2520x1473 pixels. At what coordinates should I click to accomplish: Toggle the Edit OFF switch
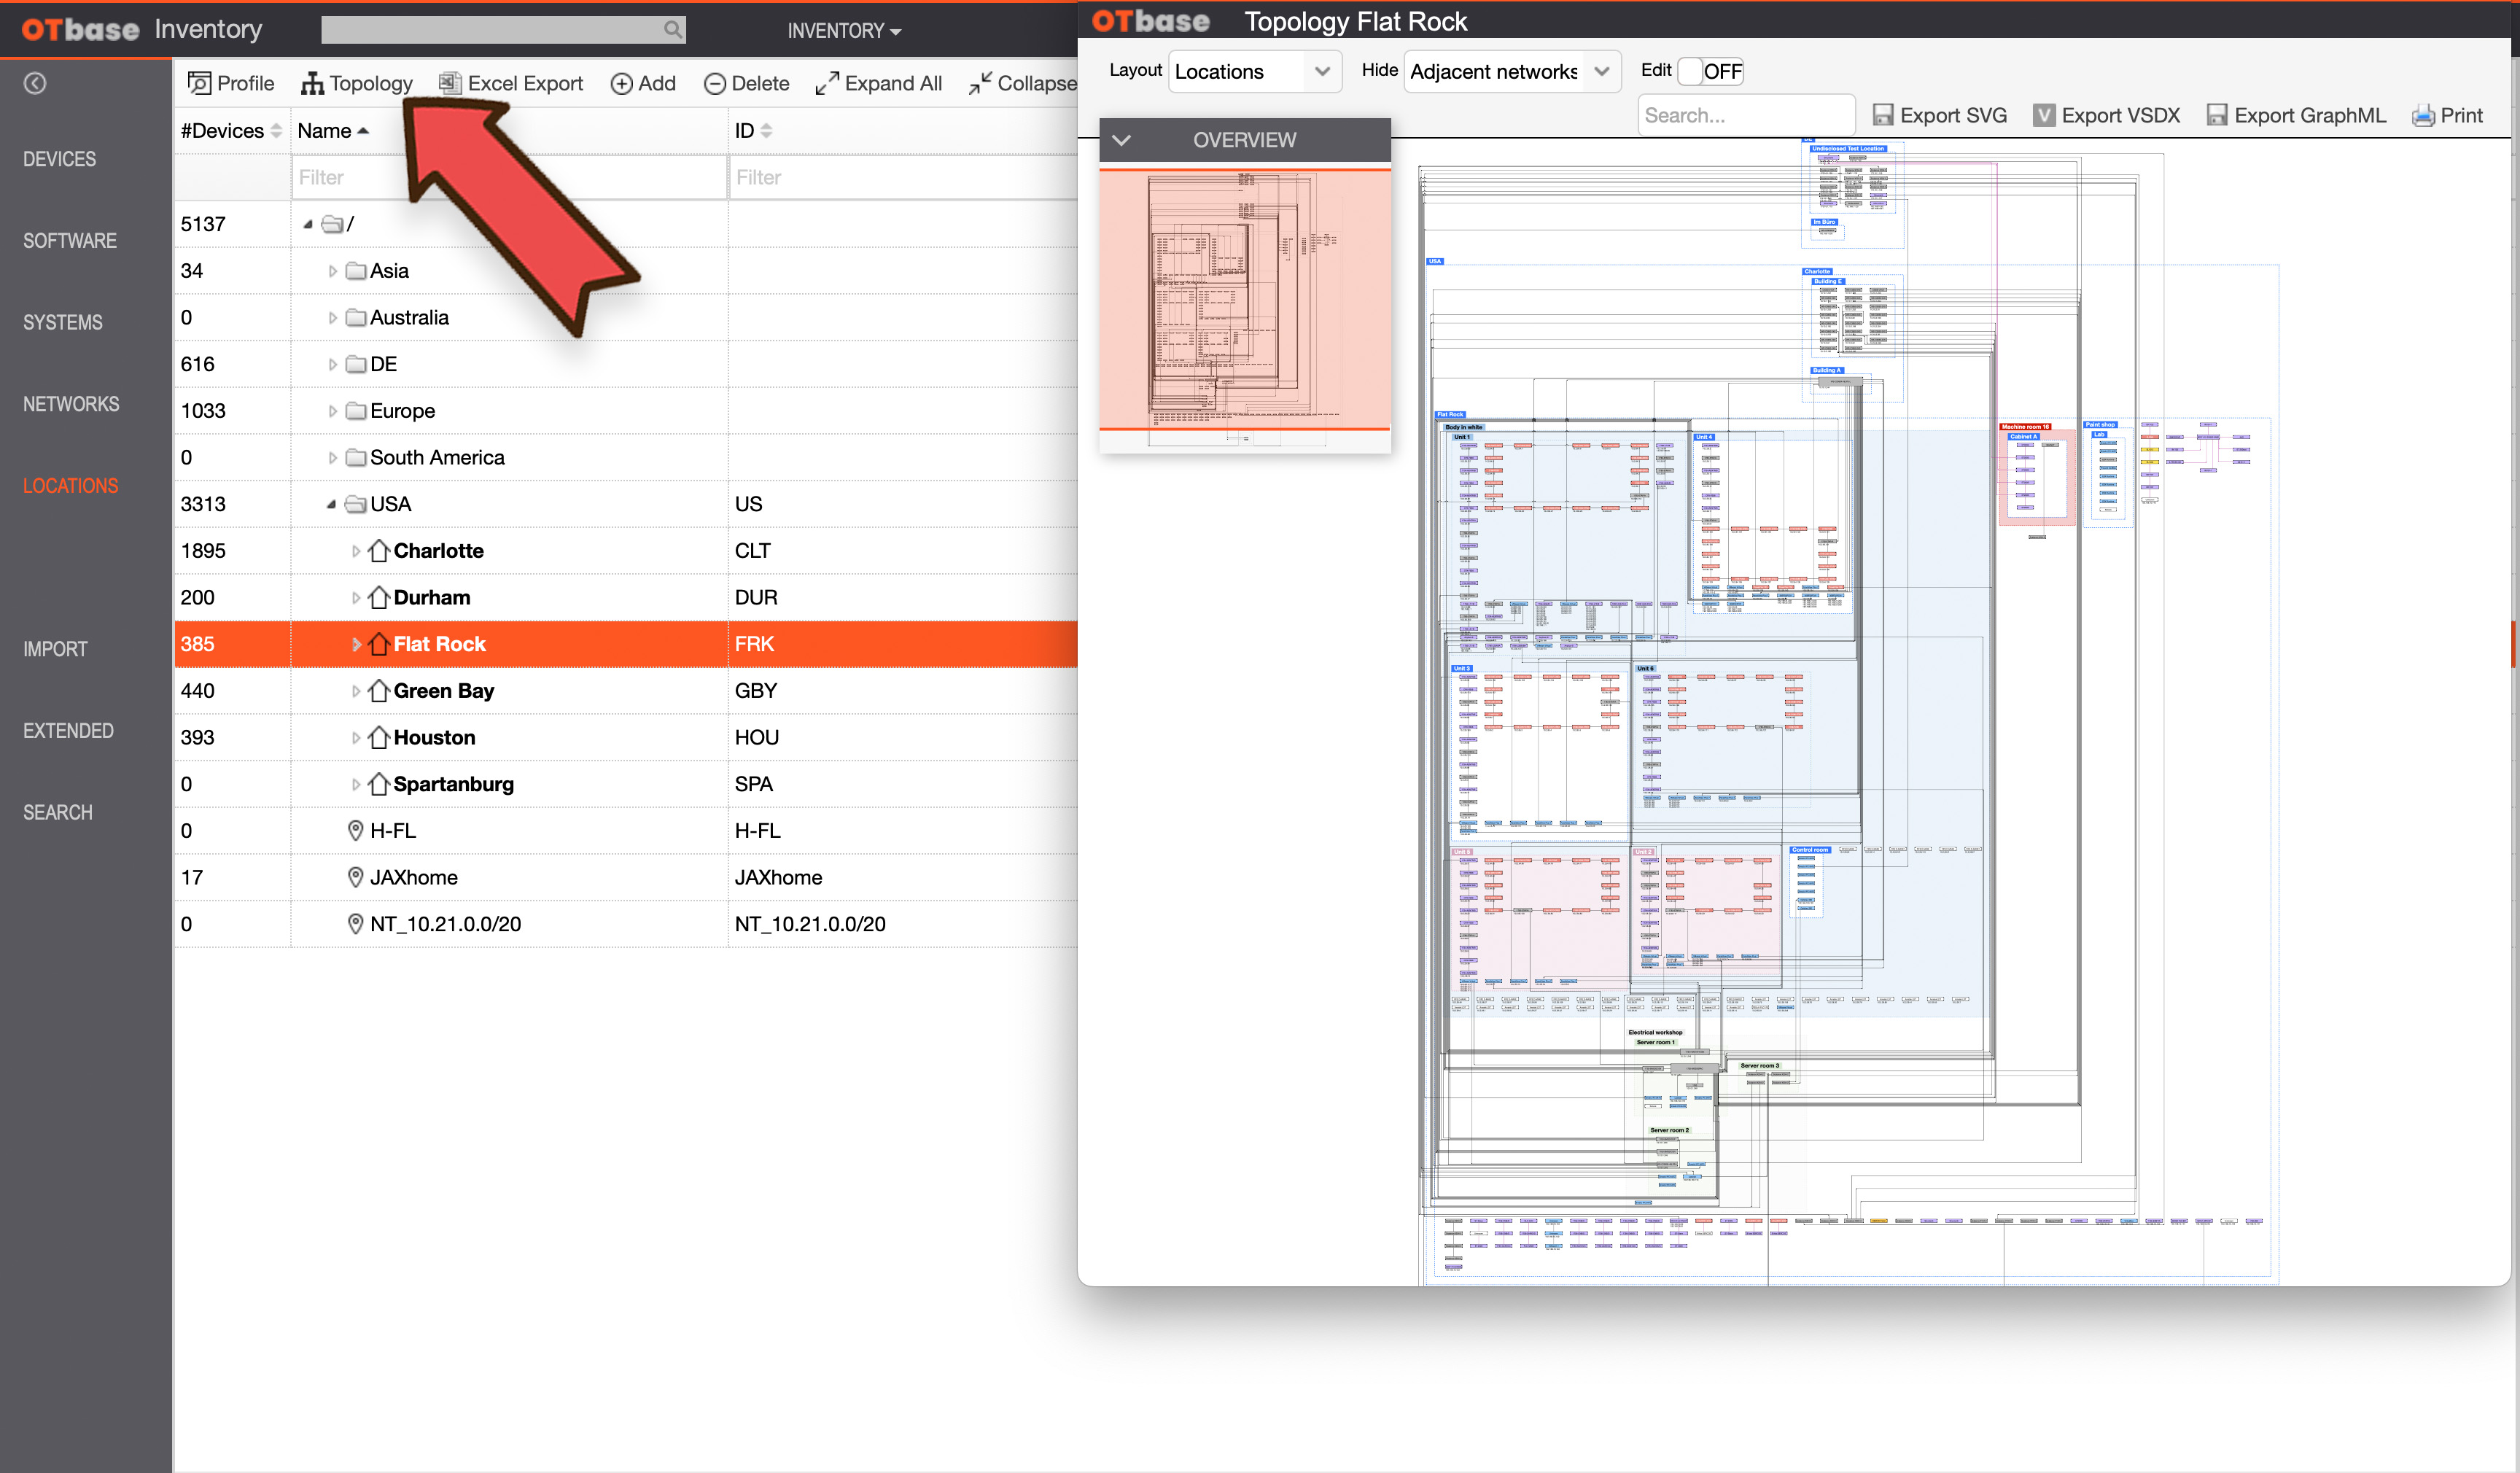pyautogui.click(x=1710, y=71)
